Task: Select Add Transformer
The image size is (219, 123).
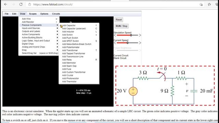Action: [79, 50]
